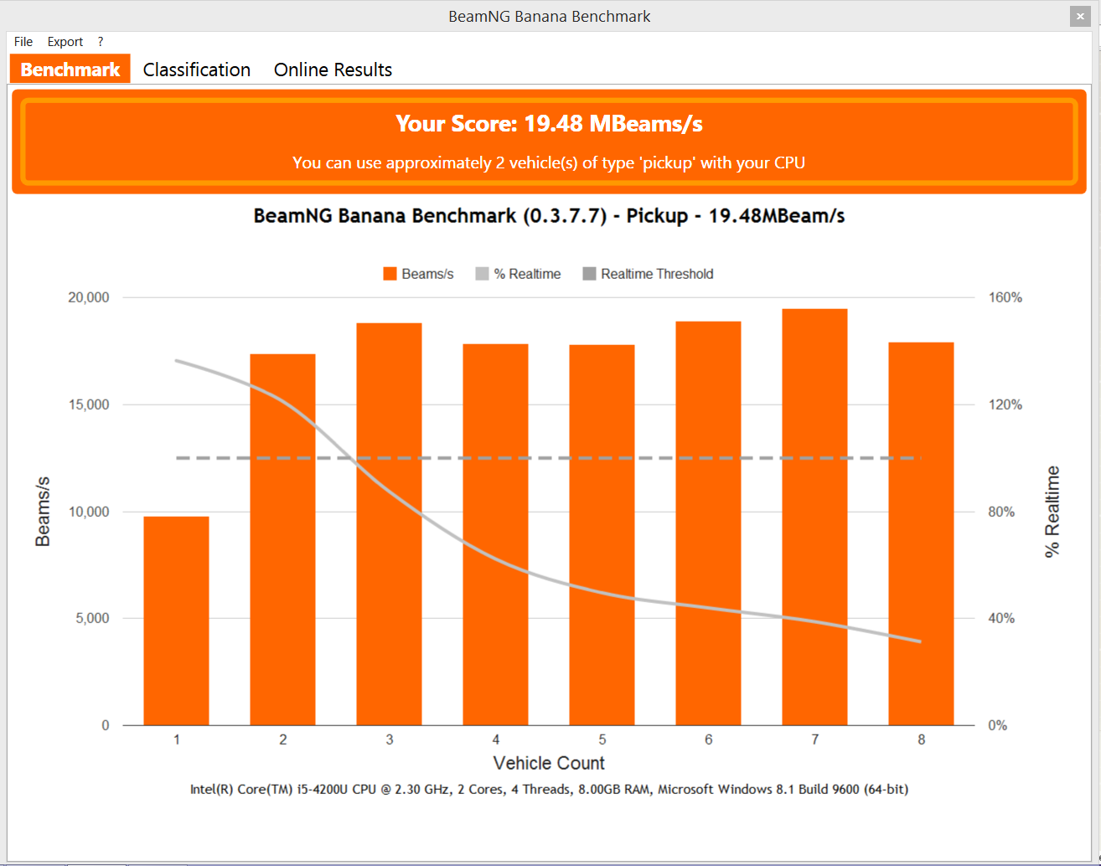Click the dashed Realtime Threshold line
This screenshot has height=866, width=1101.
click(549, 458)
